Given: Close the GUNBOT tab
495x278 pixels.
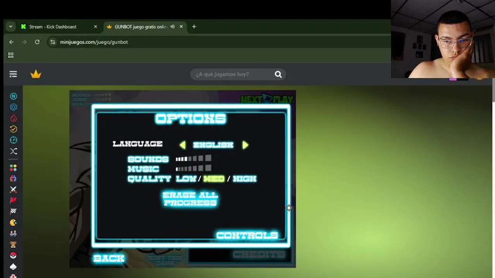Looking at the screenshot, I should coord(181,27).
